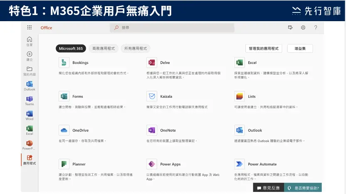The height and width of the screenshot is (194, 346).
Task: Switch to 所有應用程式 tab
Action: click(x=136, y=48)
